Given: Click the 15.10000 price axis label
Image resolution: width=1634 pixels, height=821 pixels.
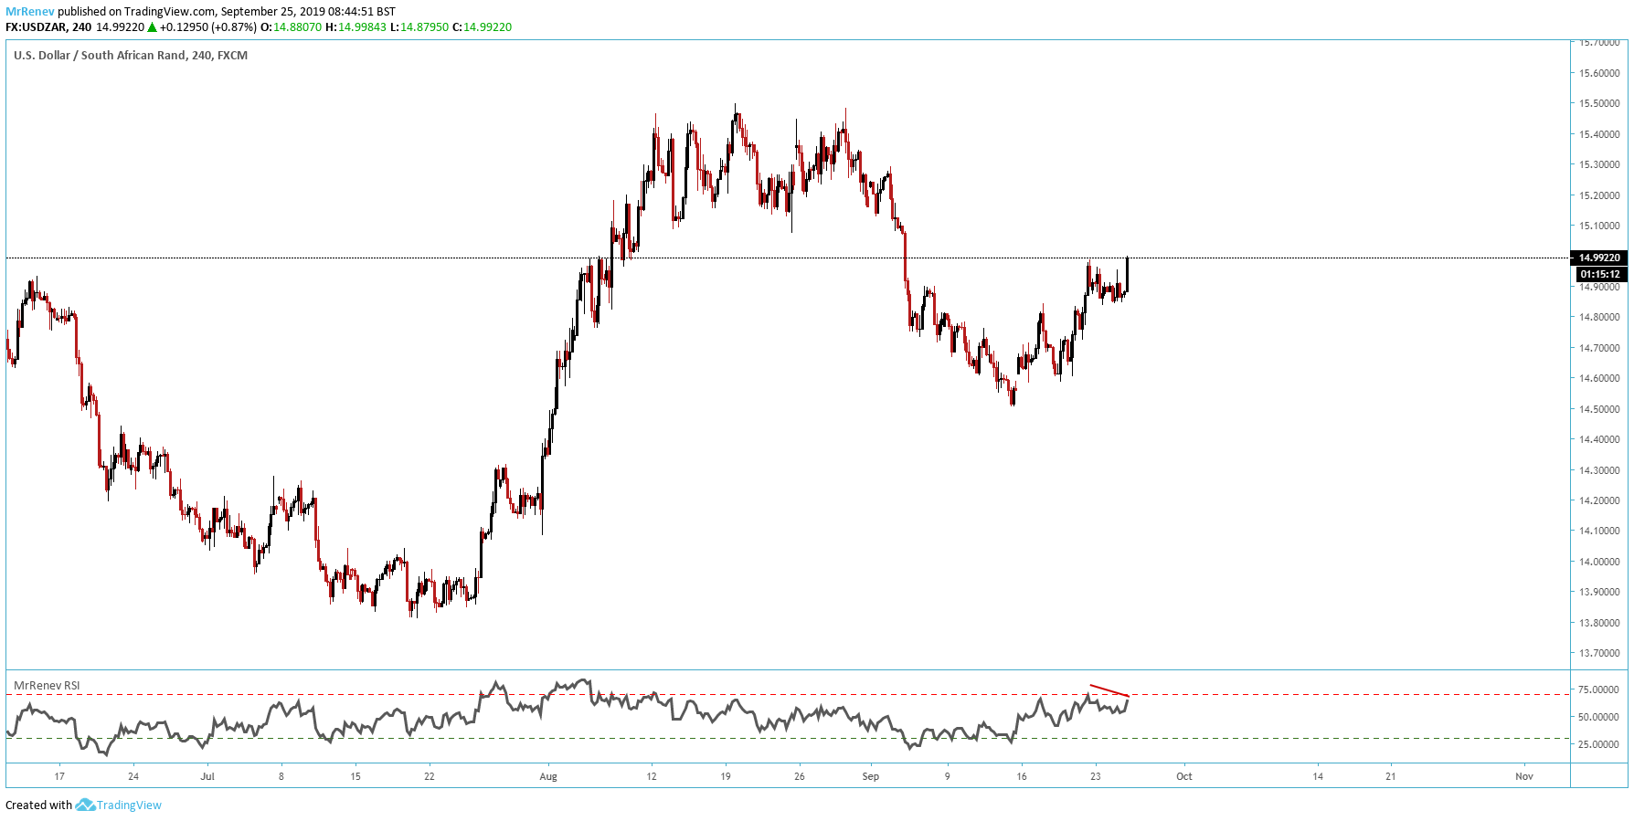Looking at the screenshot, I should [x=1599, y=226].
